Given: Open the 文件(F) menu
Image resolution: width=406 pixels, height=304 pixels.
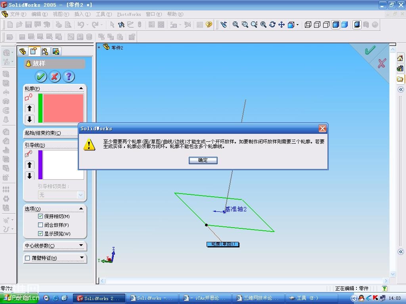Looking at the screenshot, I should point(18,14).
